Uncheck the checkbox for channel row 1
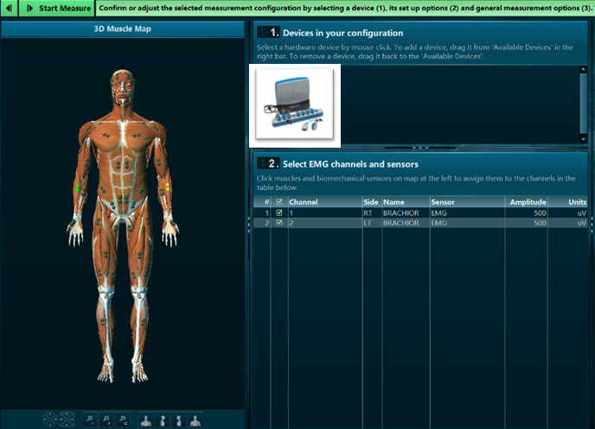Image resolution: width=595 pixels, height=429 pixels. [279, 213]
